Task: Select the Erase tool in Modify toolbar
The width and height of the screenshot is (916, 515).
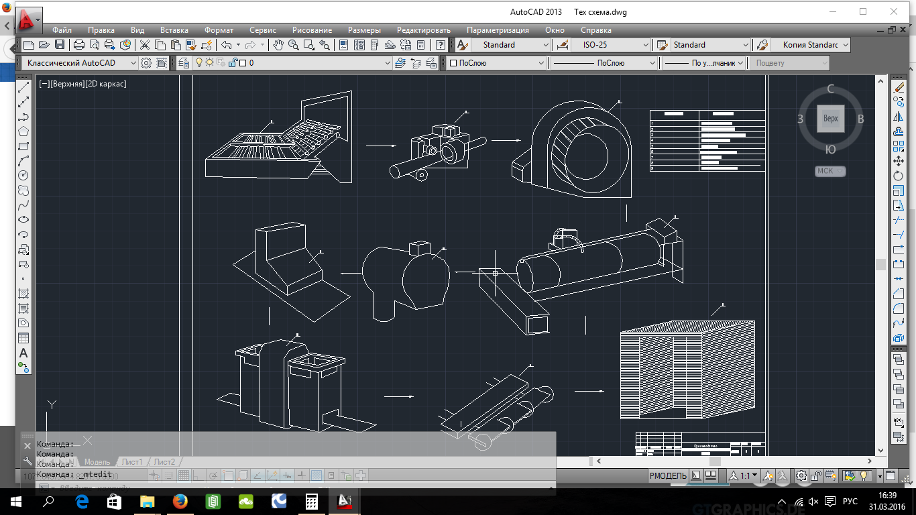Action: click(899, 87)
